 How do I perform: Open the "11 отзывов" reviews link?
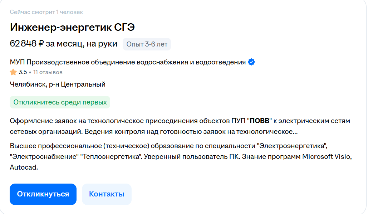pos(48,72)
